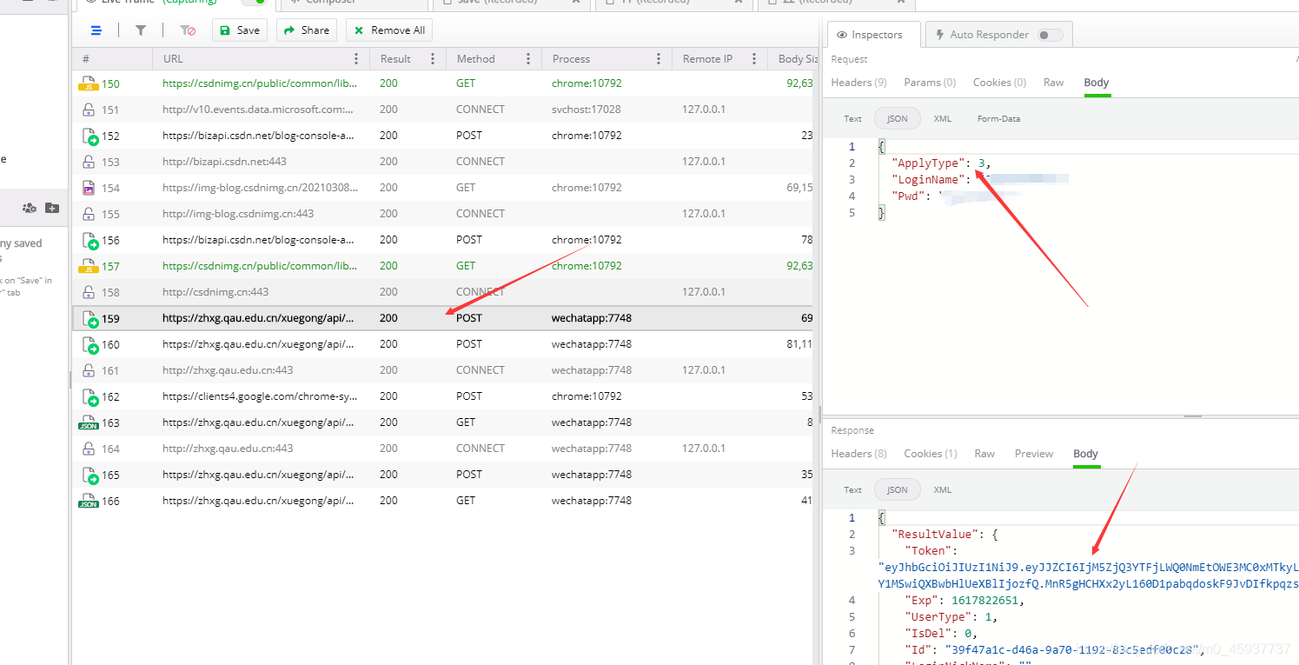Viewport: 1299px width, 665px height.
Task: Click the Save button
Action: tap(240, 30)
